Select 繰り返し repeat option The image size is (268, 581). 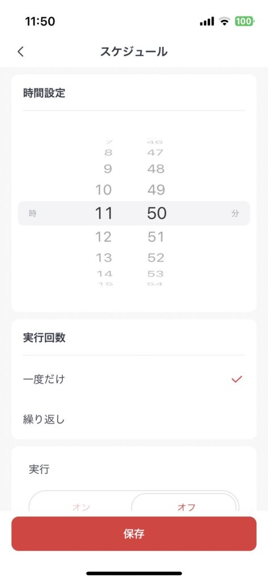click(x=134, y=419)
